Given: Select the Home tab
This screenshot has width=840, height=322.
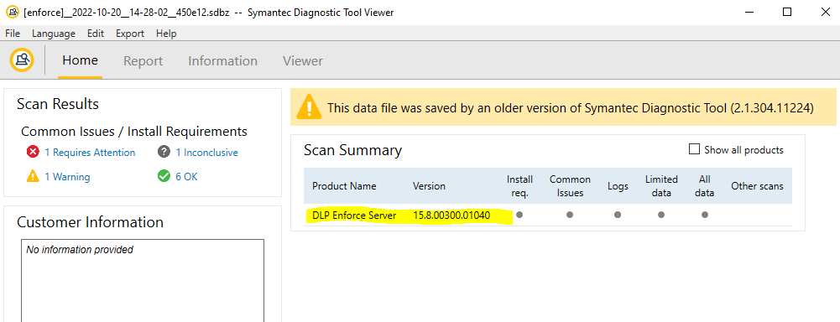Looking at the screenshot, I should 81,60.
